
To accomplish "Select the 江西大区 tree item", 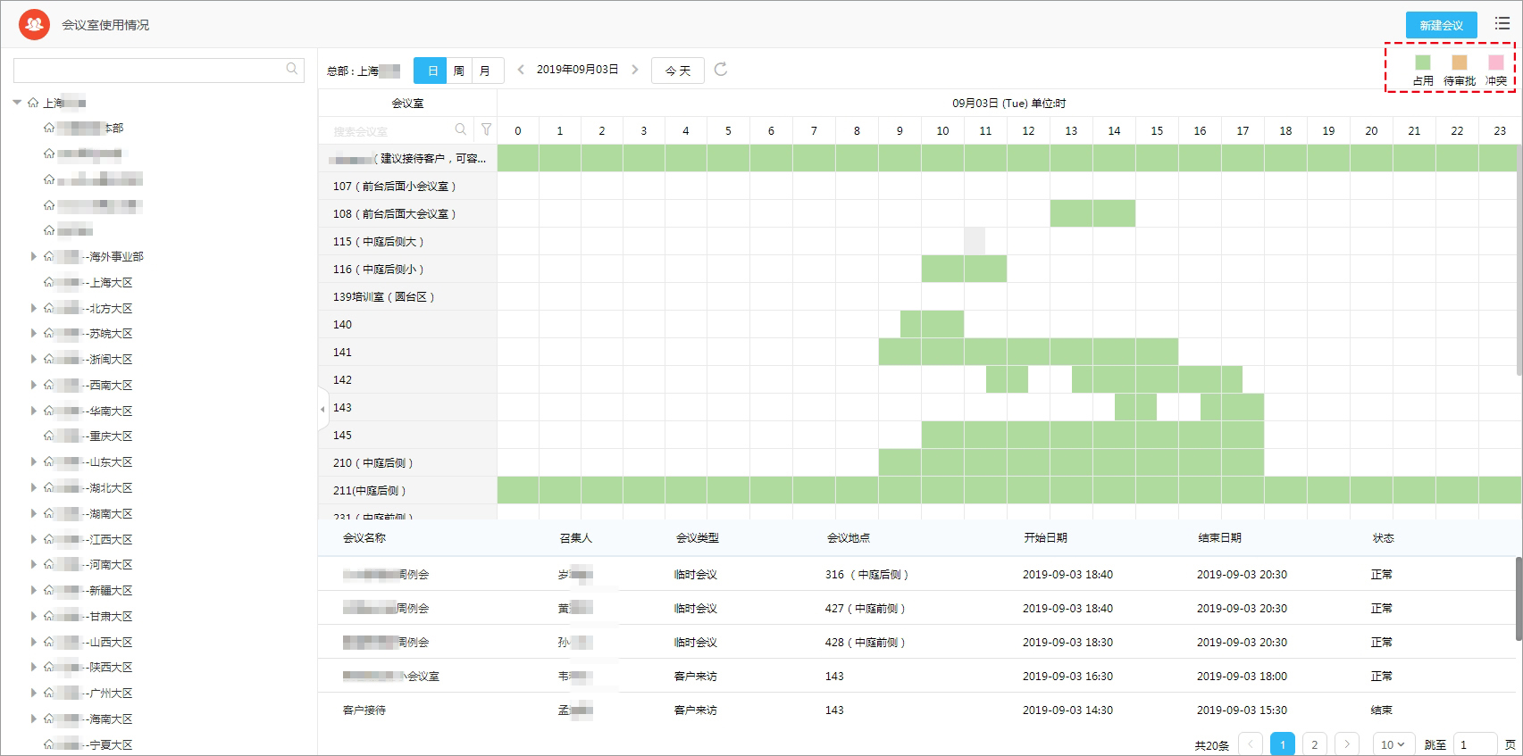I will (93, 539).
